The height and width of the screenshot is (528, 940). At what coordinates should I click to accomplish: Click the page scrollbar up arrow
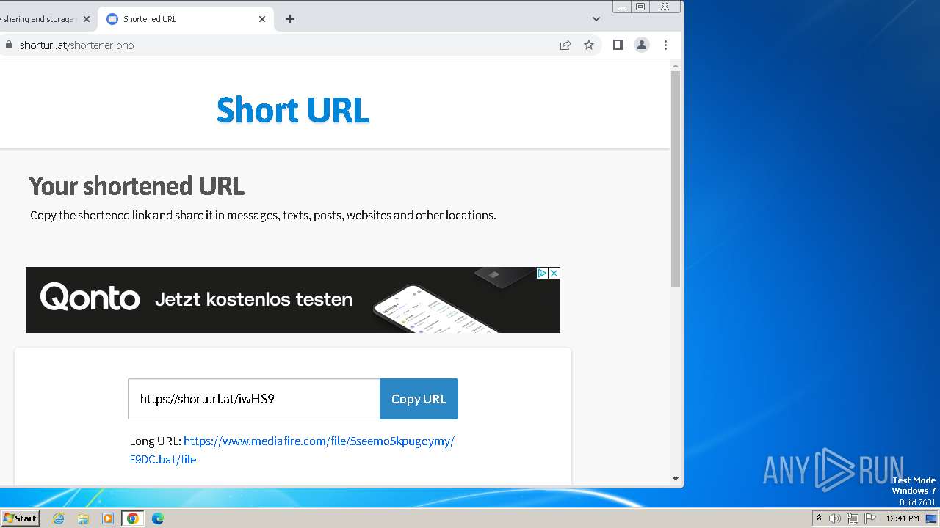[676, 66]
